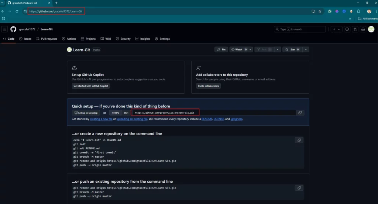378x204 pixels.
Task: Click the repository clone URL field
Action: point(214,112)
